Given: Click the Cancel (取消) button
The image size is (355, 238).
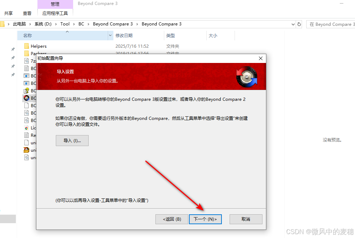Looking at the screenshot, I should click(246, 219).
